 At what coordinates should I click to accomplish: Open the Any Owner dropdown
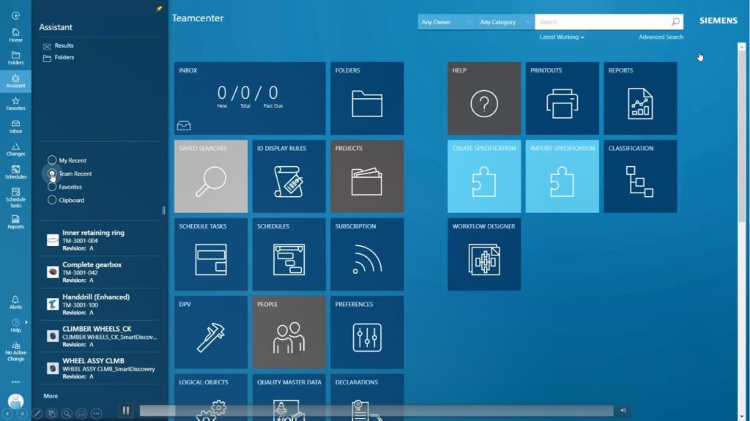(x=447, y=22)
